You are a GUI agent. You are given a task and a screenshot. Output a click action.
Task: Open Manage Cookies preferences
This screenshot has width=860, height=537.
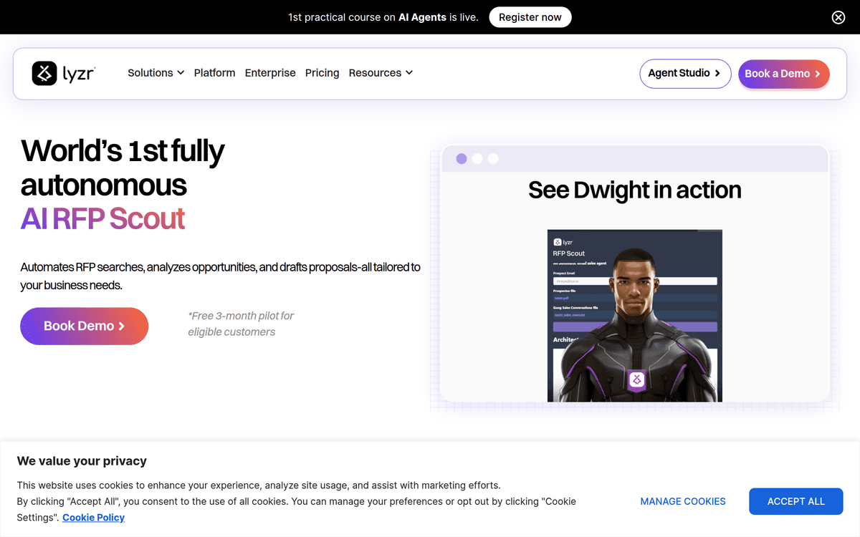683,501
